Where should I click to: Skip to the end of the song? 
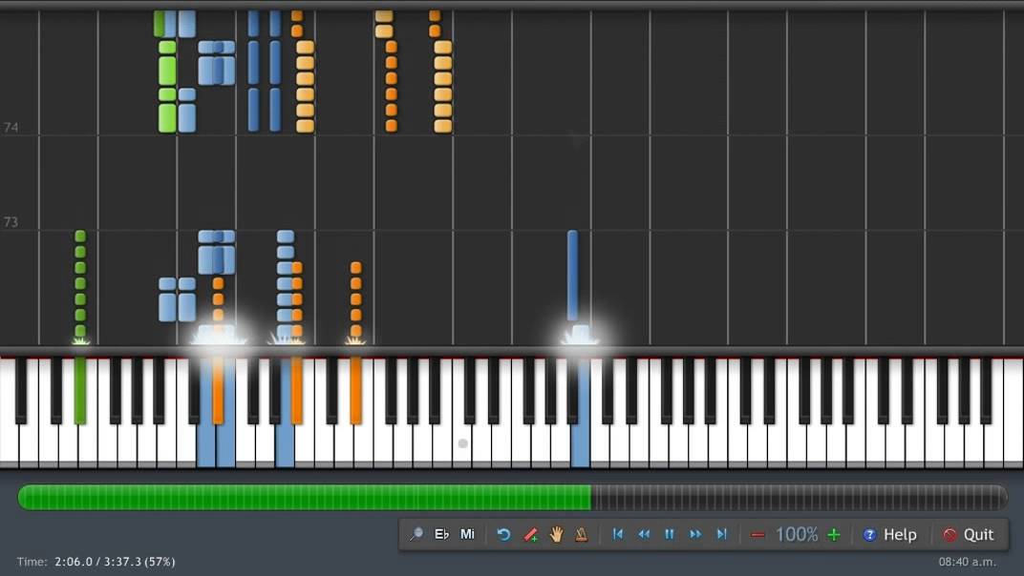coord(721,534)
